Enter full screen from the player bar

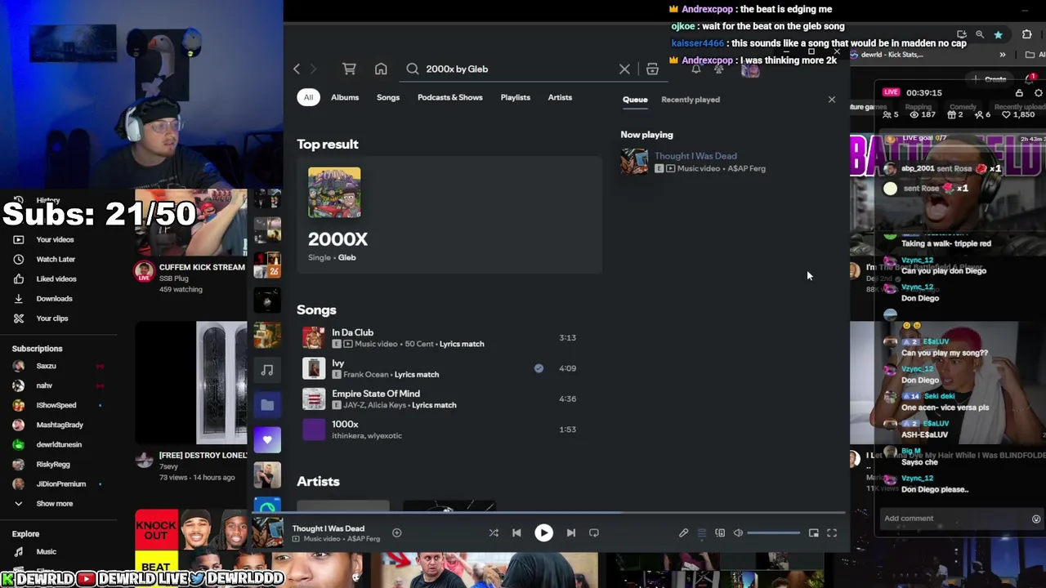coord(832,533)
